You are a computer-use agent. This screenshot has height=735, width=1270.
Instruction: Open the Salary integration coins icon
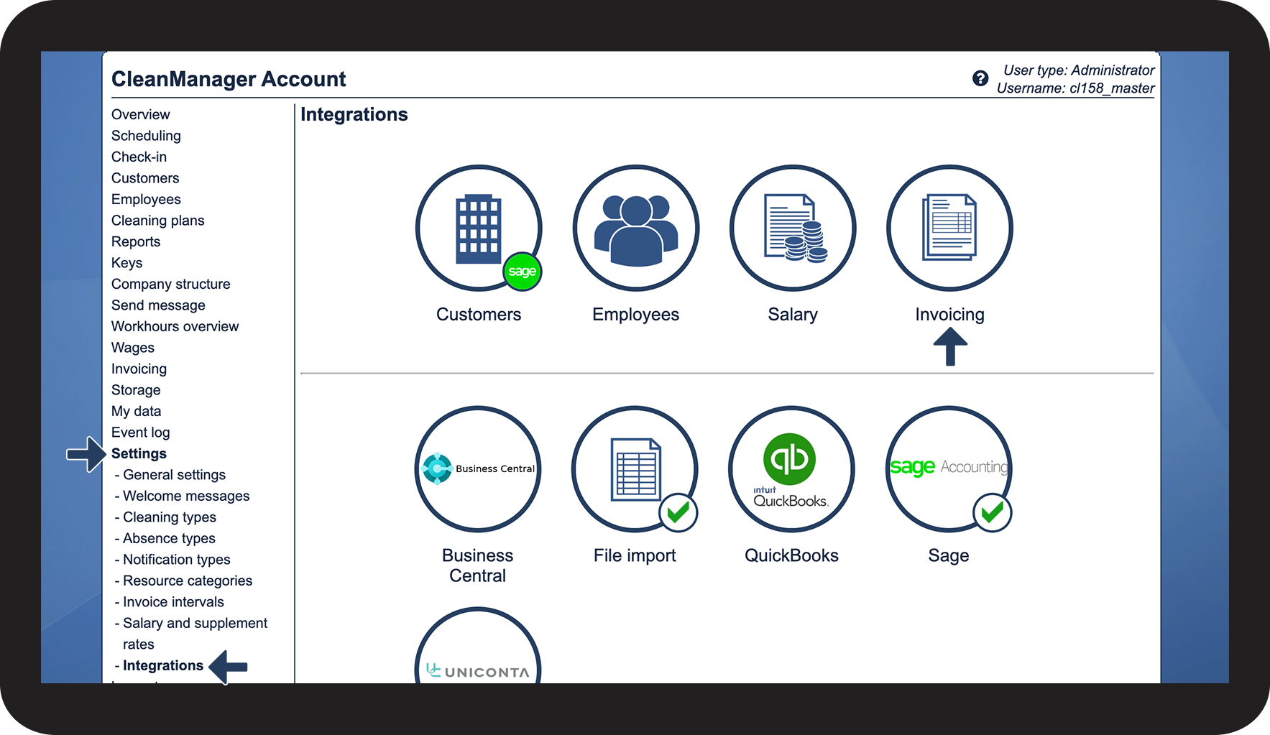click(793, 228)
